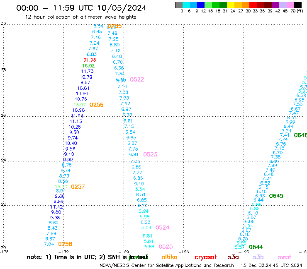This screenshot has width=307, height=269.
Task: Click the NOAA/NESDIS footer credit text
Action: (x=167, y=265)
